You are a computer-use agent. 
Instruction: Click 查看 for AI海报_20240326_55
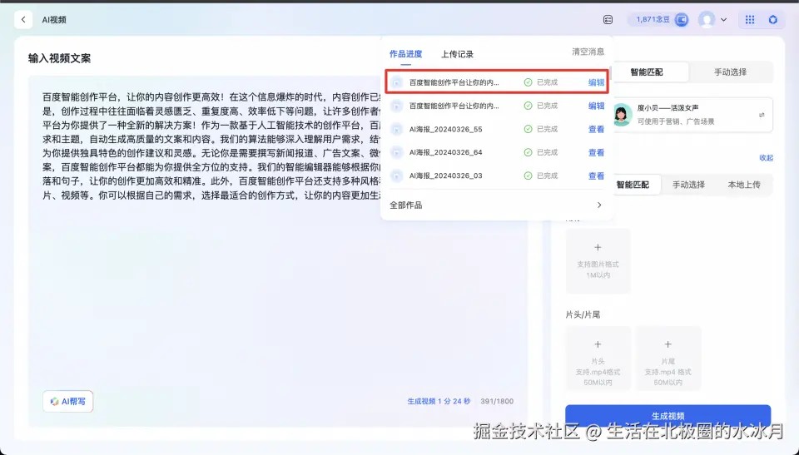[x=596, y=130]
